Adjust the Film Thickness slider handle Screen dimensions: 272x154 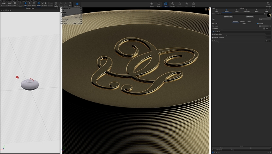(x=218, y=42)
